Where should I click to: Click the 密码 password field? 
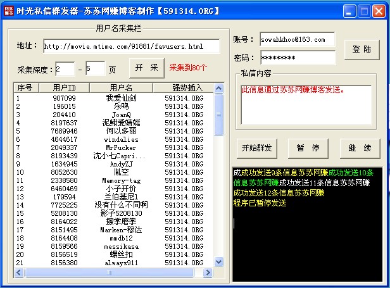(x=298, y=58)
